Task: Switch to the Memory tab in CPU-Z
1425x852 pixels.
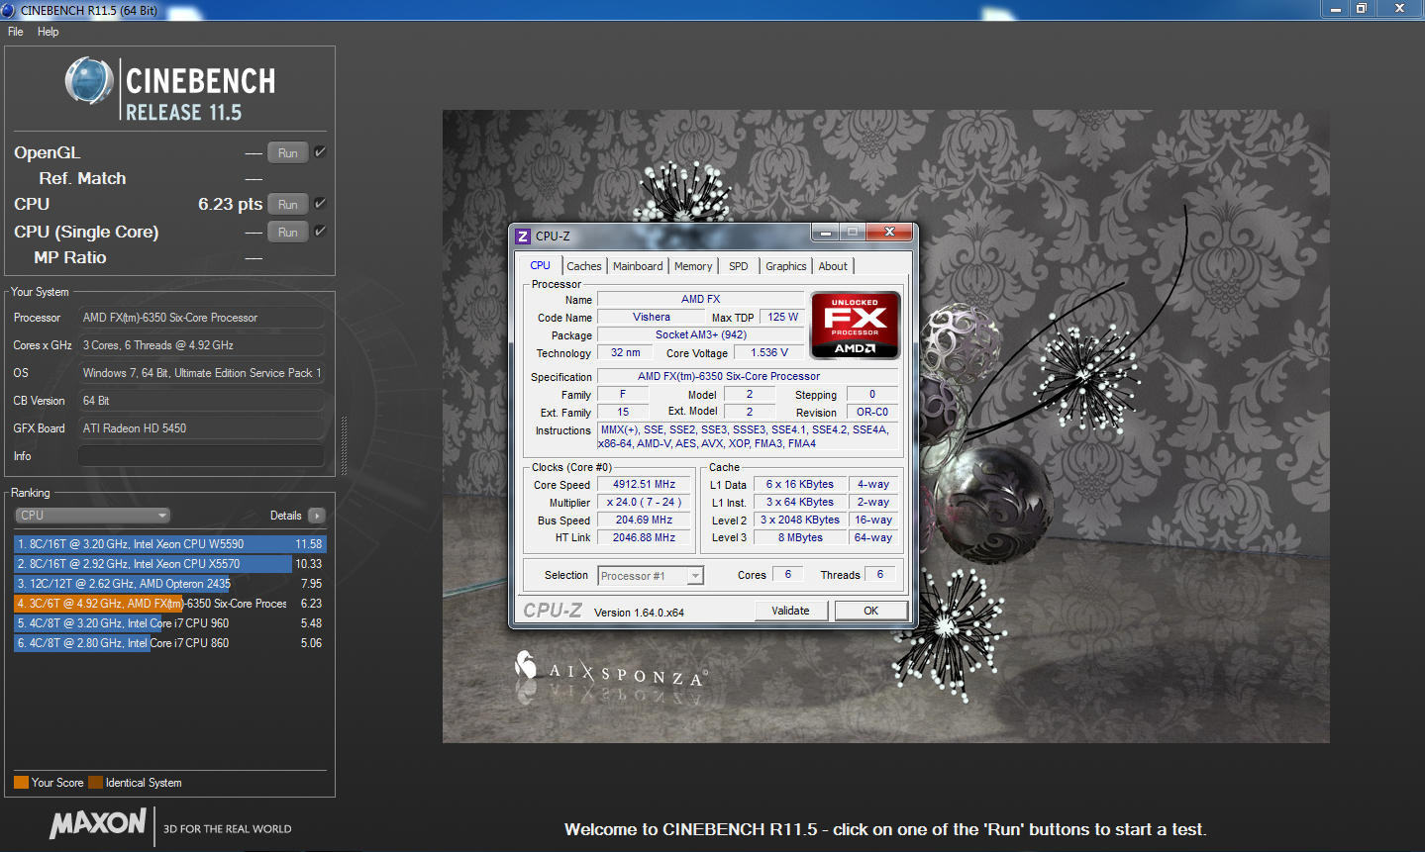Action: (x=693, y=266)
